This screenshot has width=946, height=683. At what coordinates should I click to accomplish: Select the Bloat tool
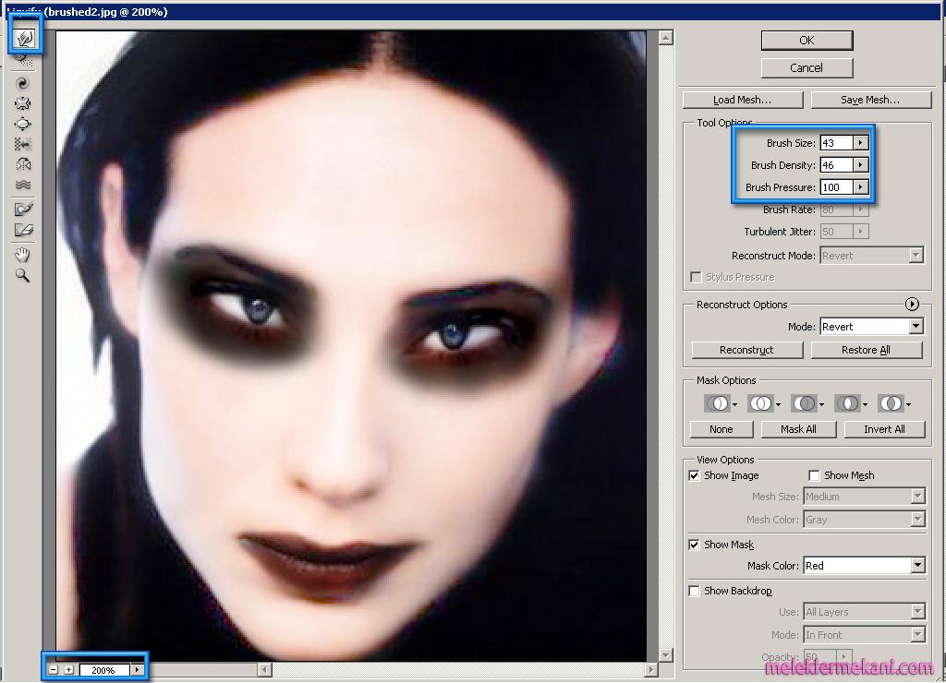[25, 123]
